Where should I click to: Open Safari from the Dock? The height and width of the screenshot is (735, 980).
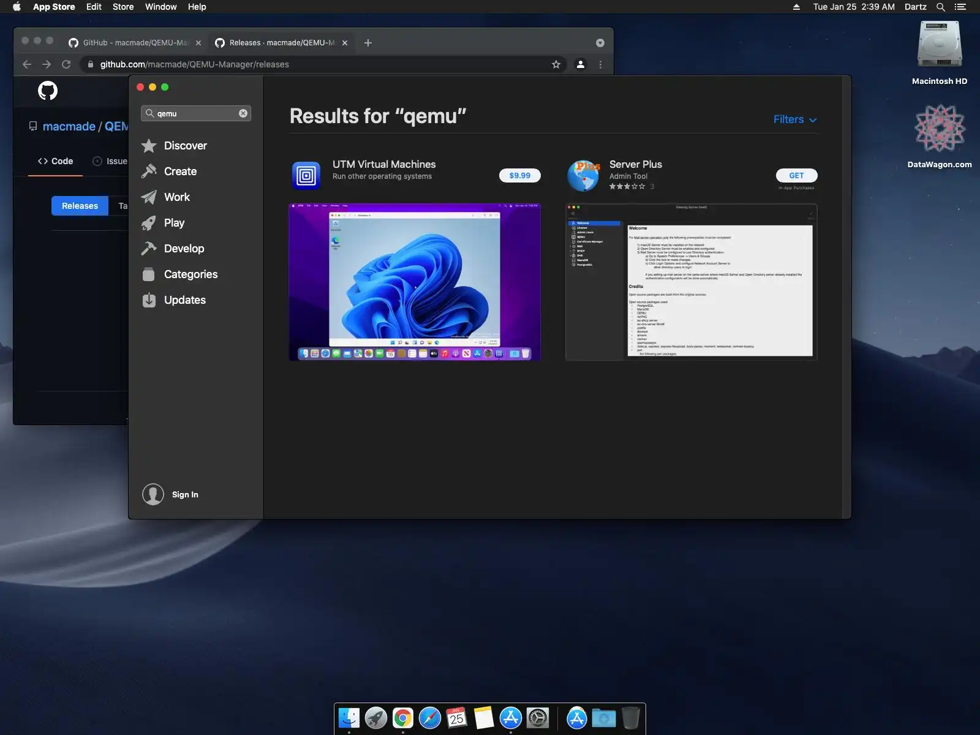430,718
